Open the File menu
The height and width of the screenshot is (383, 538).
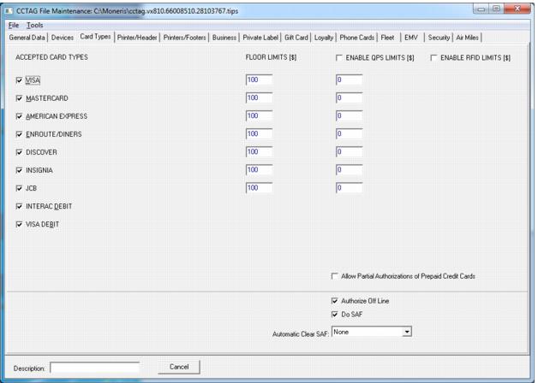(x=13, y=26)
